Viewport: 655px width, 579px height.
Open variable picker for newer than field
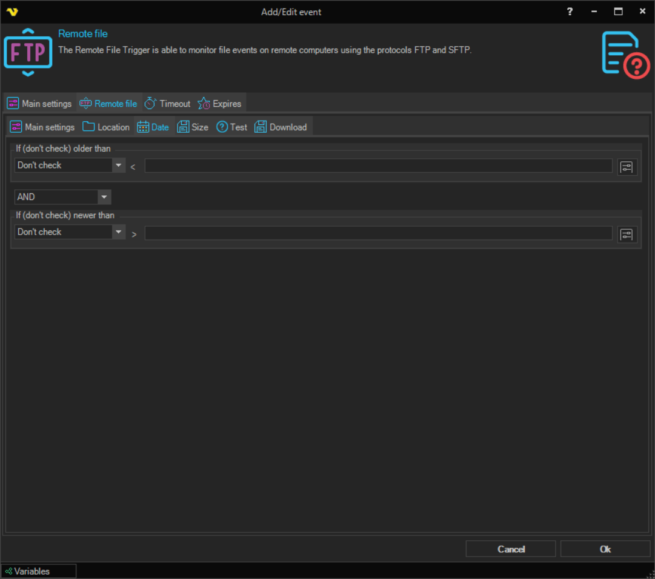pyautogui.click(x=627, y=234)
